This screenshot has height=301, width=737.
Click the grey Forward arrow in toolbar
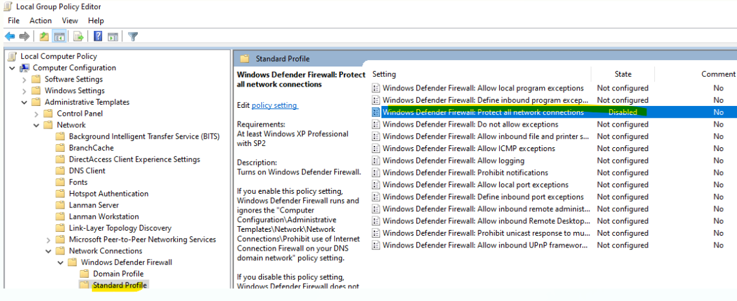[x=25, y=36]
